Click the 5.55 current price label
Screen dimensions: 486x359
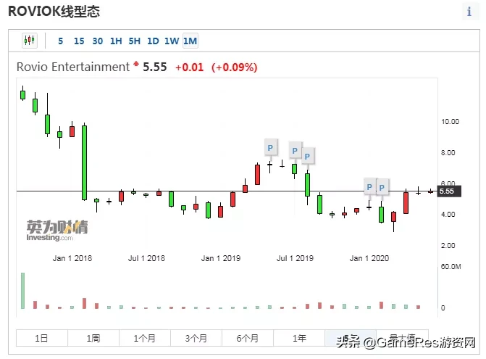(449, 191)
